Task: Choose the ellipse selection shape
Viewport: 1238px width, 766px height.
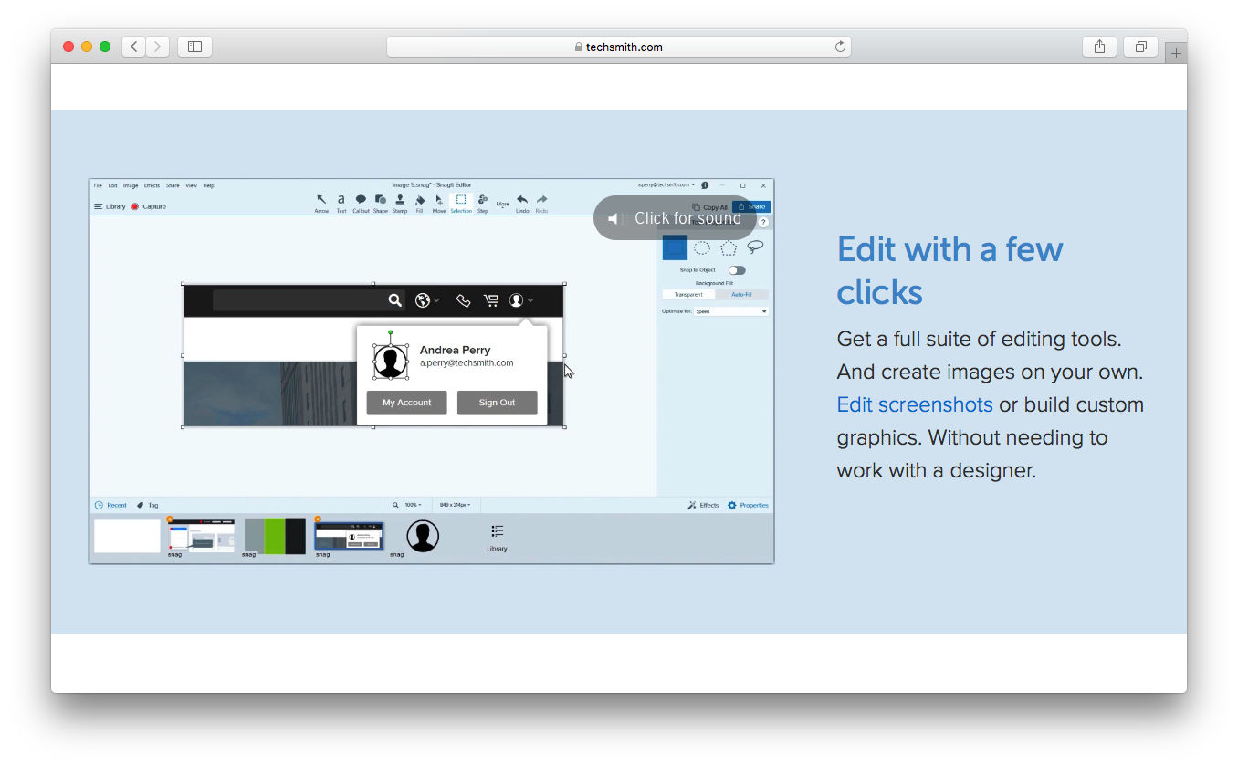Action: [702, 247]
